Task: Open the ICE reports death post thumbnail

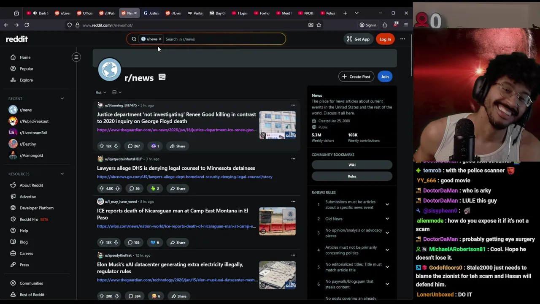Action: coord(277,221)
